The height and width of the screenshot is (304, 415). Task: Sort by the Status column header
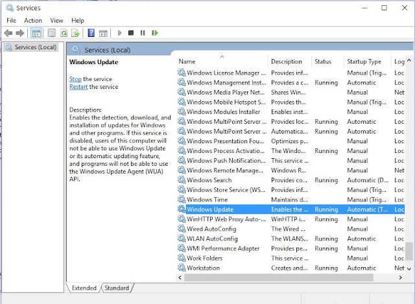tap(327, 62)
